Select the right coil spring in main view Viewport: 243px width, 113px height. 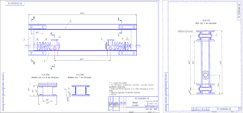(119, 47)
